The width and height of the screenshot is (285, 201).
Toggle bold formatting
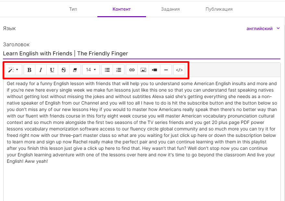coord(30,70)
